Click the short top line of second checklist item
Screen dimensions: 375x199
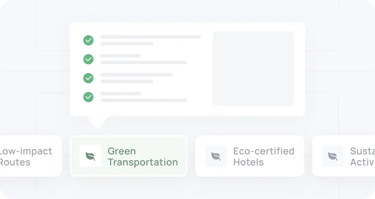(120, 56)
